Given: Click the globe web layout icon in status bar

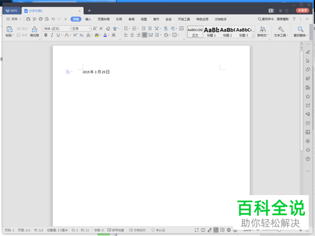Looking at the screenshot, I should 229,230.
